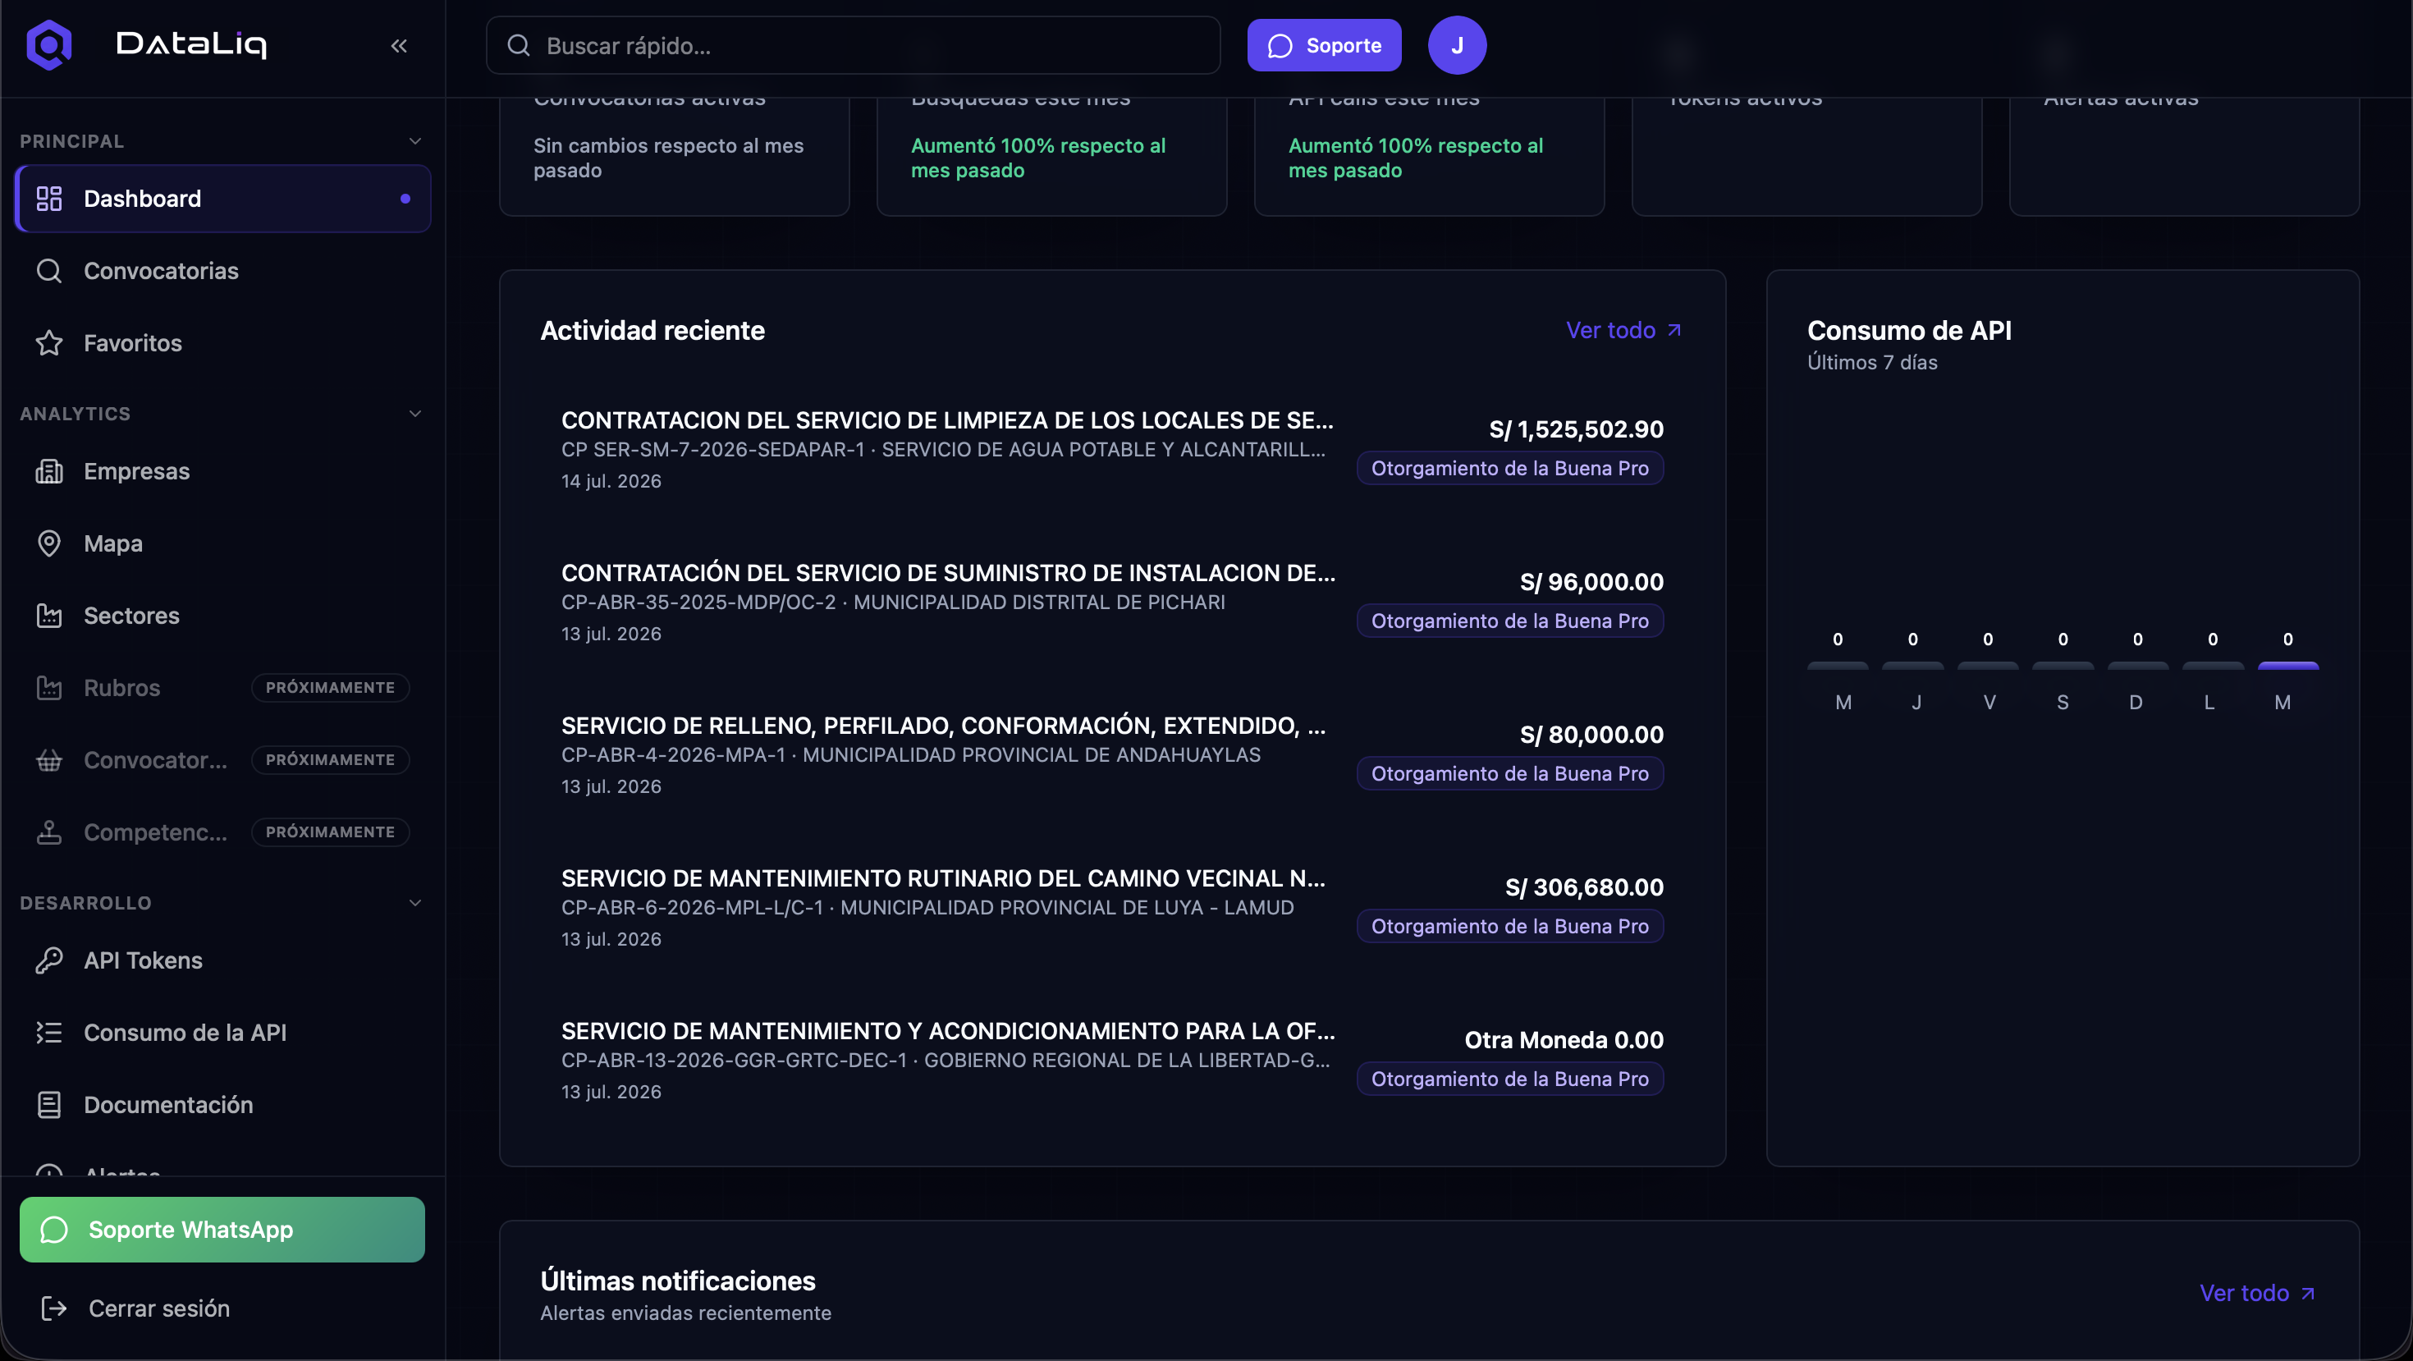Image resolution: width=2413 pixels, height=1361 pixels.
Task: Click the Soporte button
Action: point(1324,45)
